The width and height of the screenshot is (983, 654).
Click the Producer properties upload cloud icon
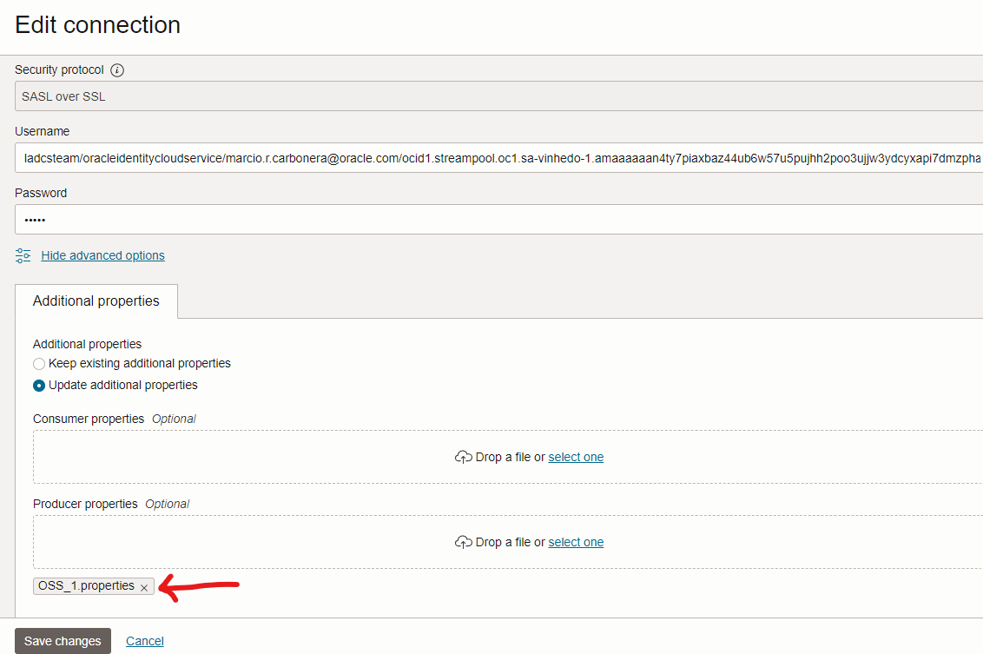coord(464,542)
